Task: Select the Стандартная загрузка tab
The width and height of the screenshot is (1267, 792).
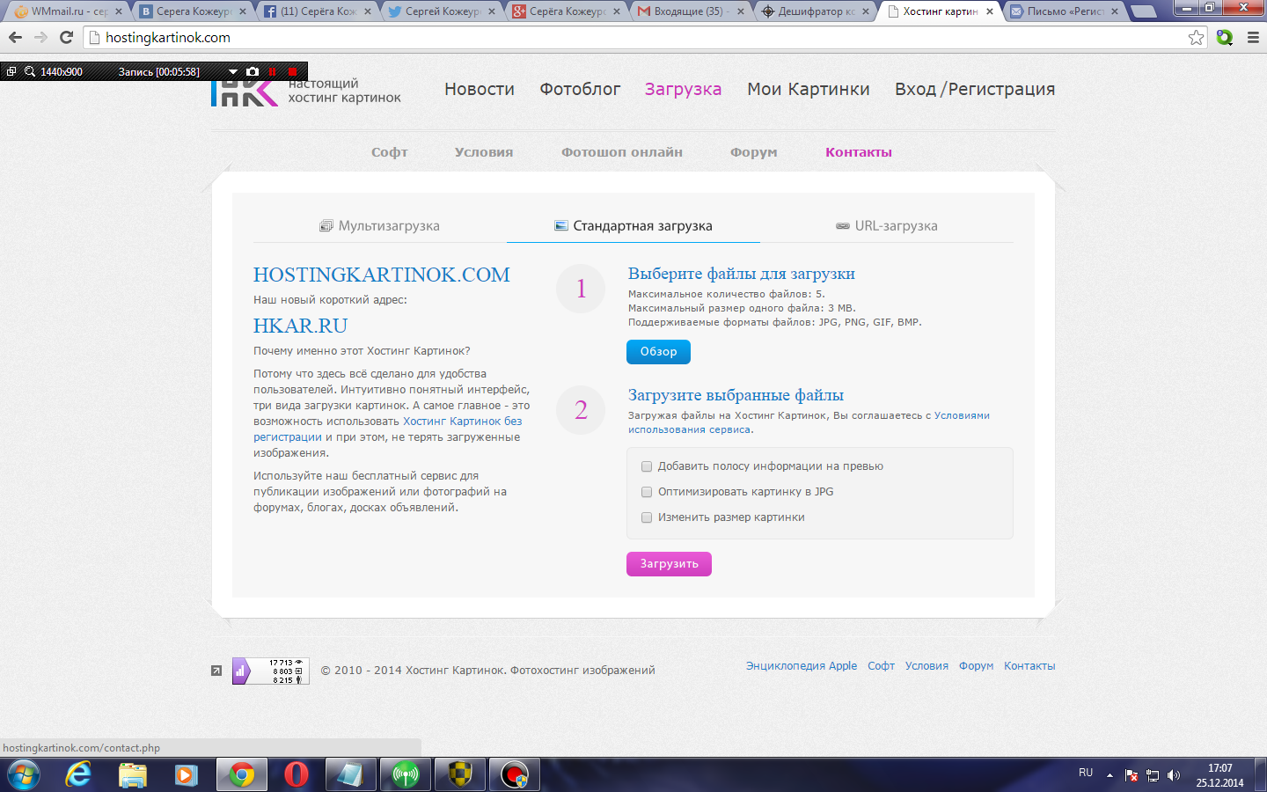Action: pyautogui.click(x=633, y=226)
